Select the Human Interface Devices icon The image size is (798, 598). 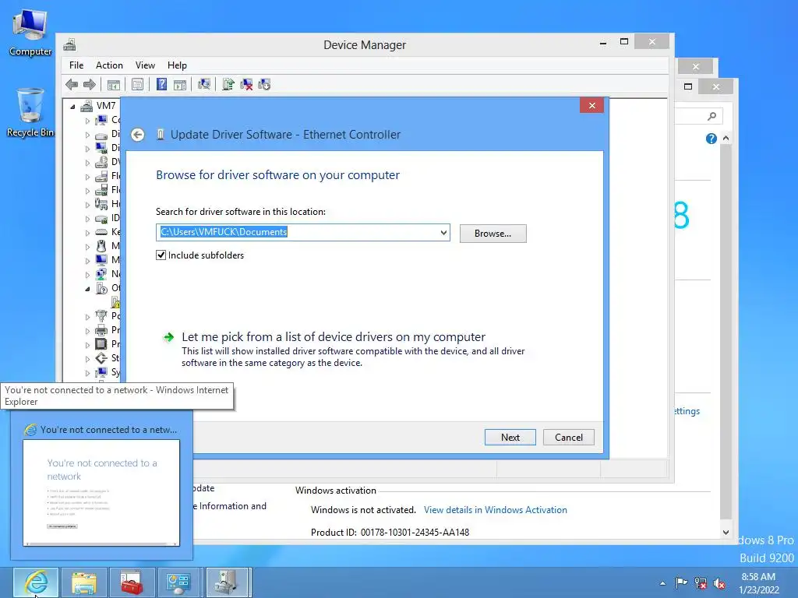[x=101, y=204]
